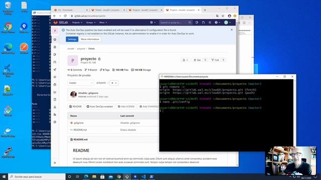Viewport: 321px width, 180px height.
Task: Click the Fork button
Action: [x=215, y=60]
